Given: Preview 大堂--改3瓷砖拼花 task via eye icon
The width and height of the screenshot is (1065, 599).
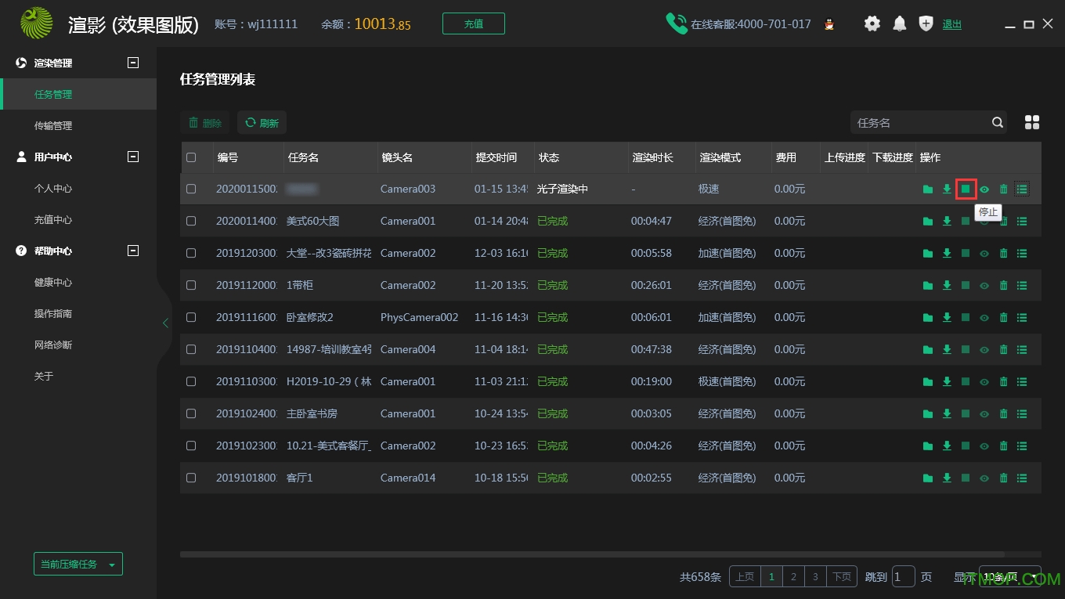Looking at the screenshot, I should coord(984,254).
